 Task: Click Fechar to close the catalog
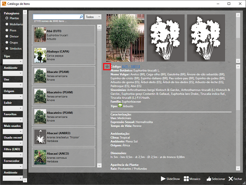pos(235,179)
